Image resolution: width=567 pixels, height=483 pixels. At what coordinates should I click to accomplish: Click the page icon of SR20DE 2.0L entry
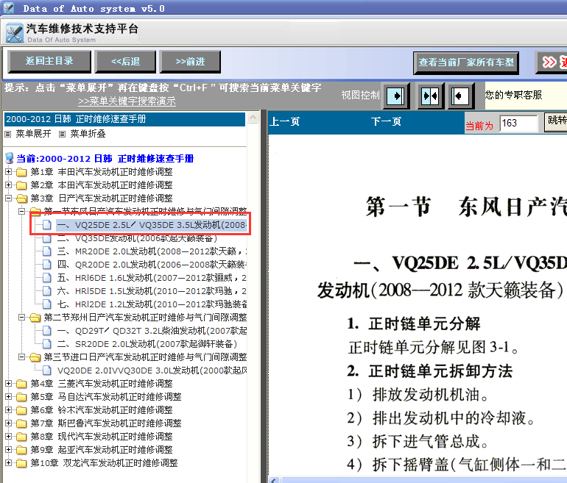coord(46,344)
